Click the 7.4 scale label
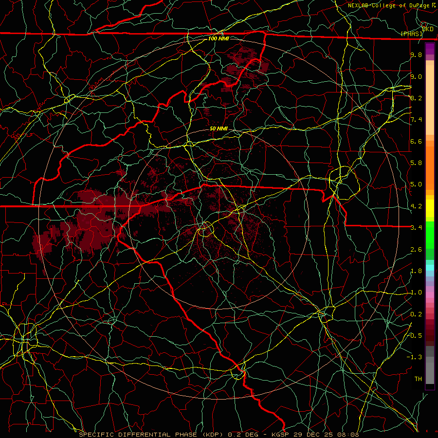The width and height of the screenshot is (438, 438). [416, 120]
